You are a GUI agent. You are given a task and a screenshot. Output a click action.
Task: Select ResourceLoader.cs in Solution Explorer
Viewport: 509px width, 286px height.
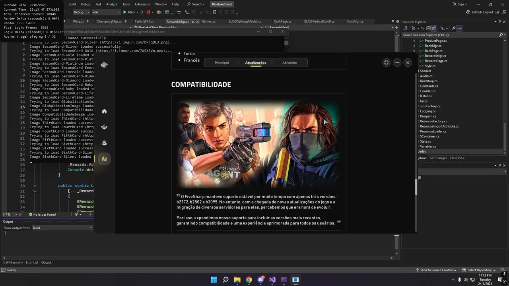[x=433, y=131]
